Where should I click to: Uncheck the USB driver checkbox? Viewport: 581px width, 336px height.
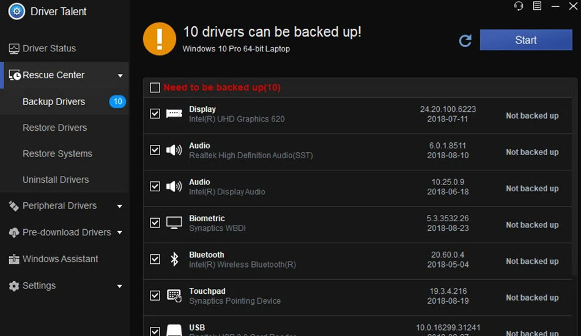click(x=155, y=331)
